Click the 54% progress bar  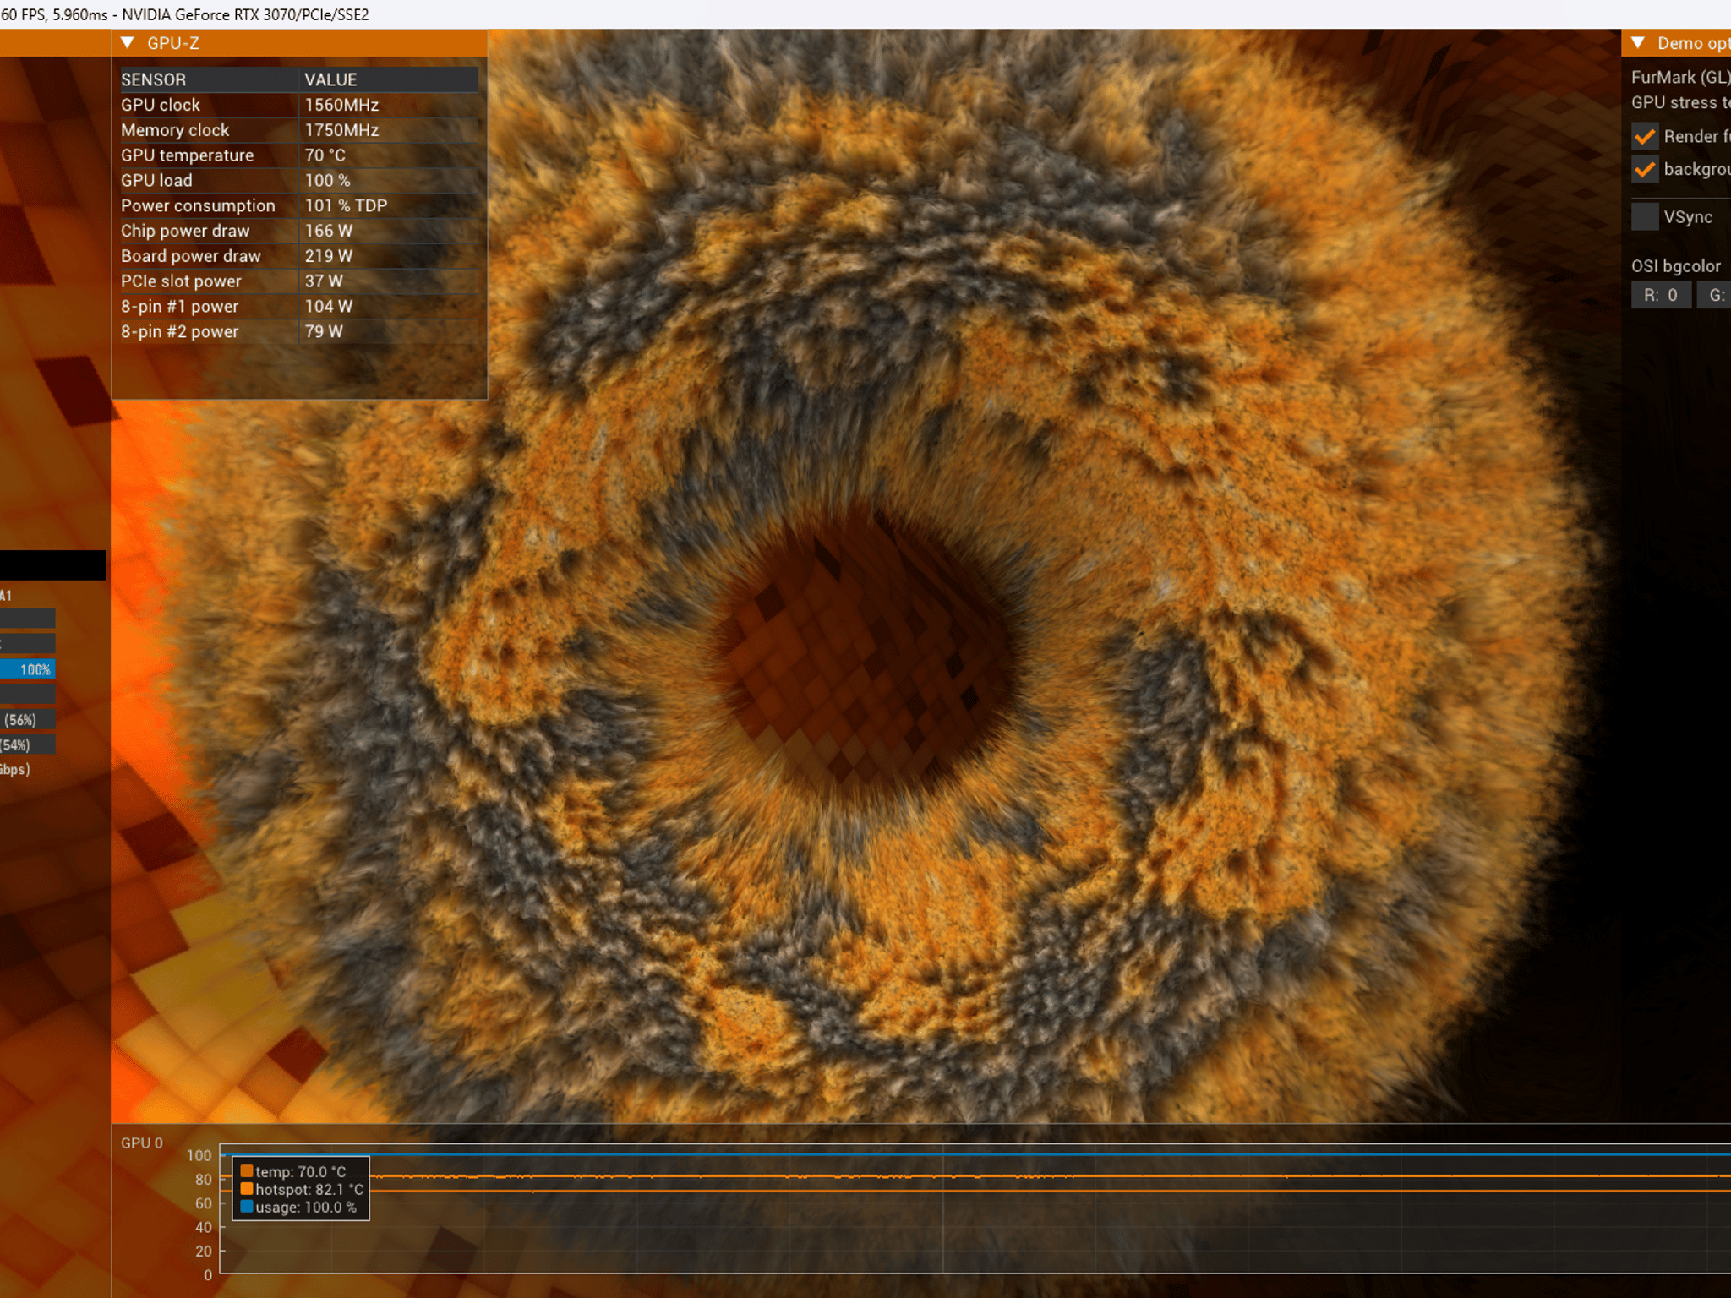click(28, 744)
